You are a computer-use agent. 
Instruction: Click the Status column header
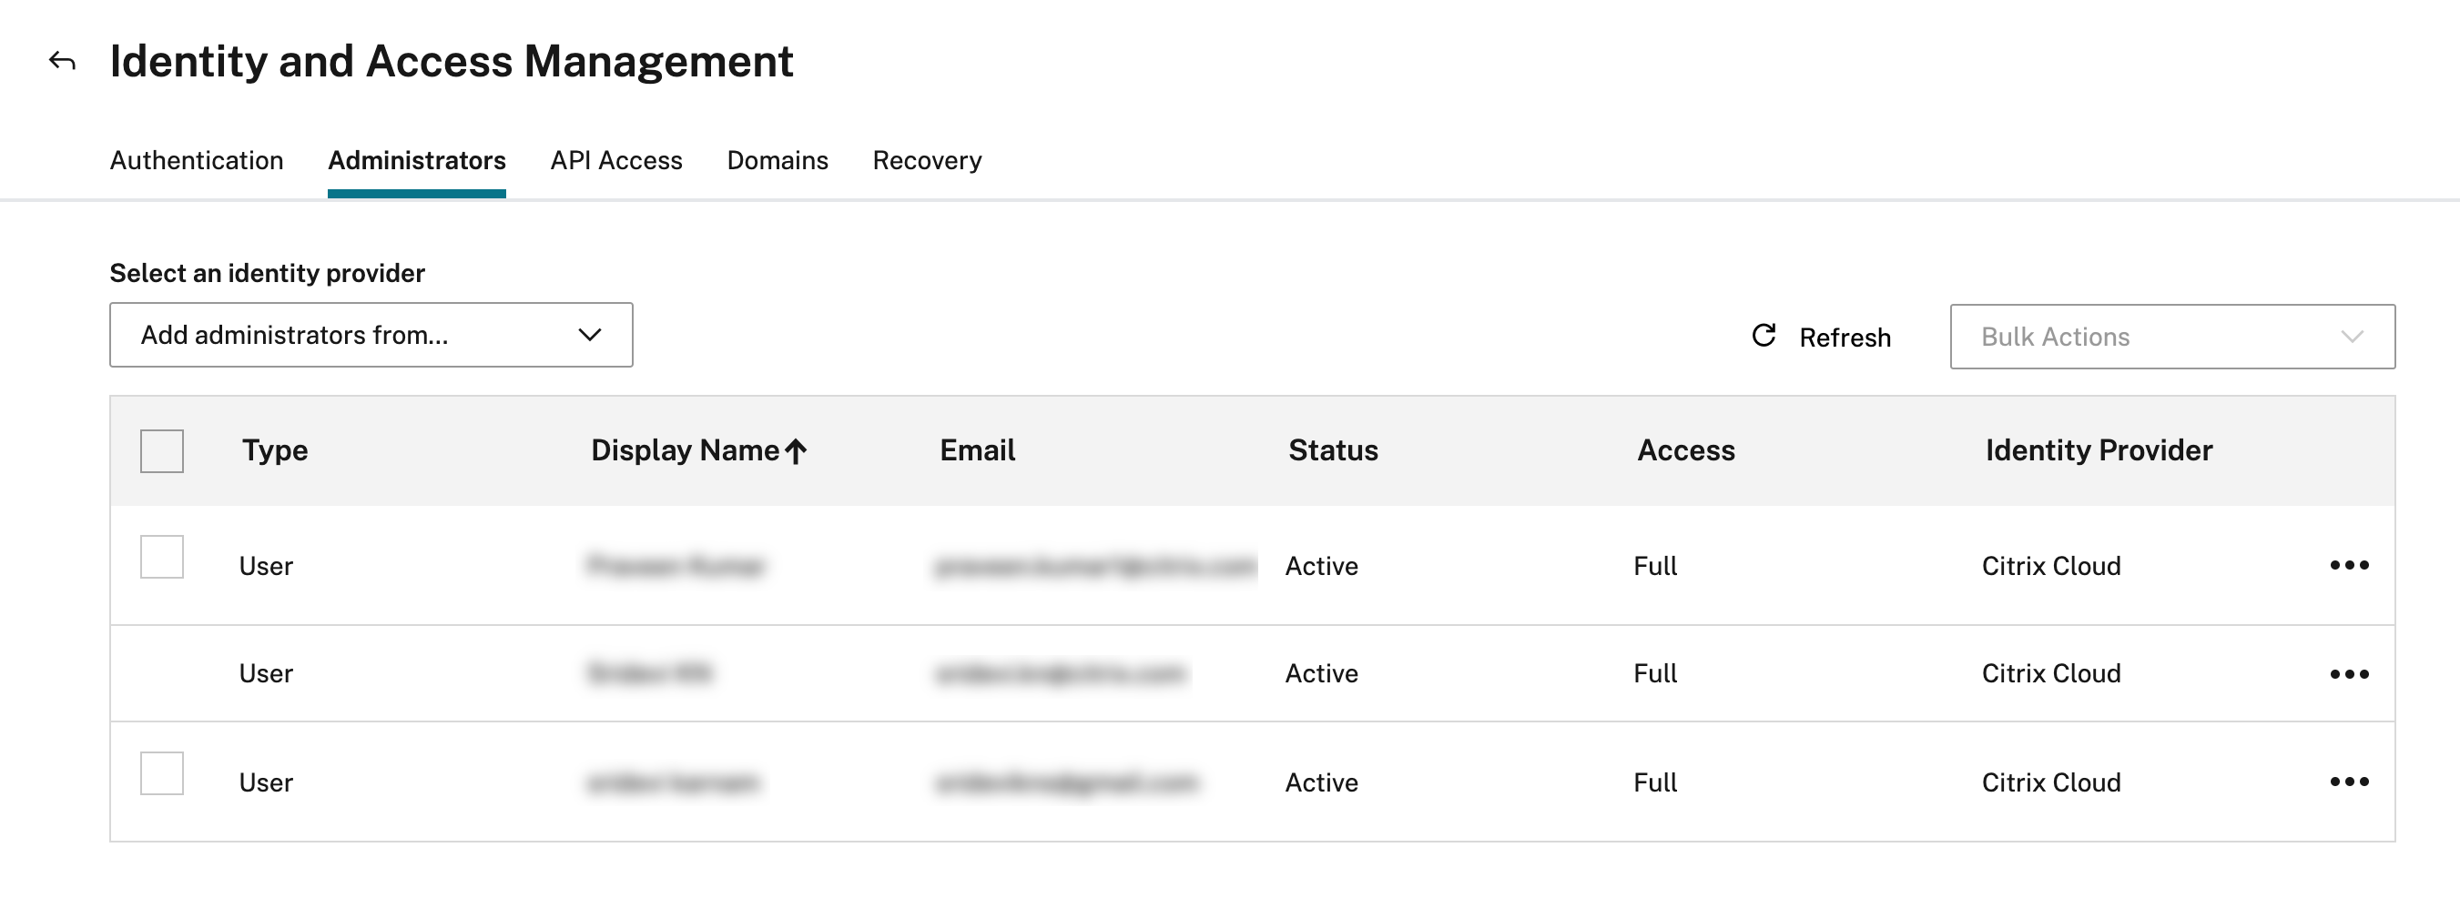(x=1333, y=450)
